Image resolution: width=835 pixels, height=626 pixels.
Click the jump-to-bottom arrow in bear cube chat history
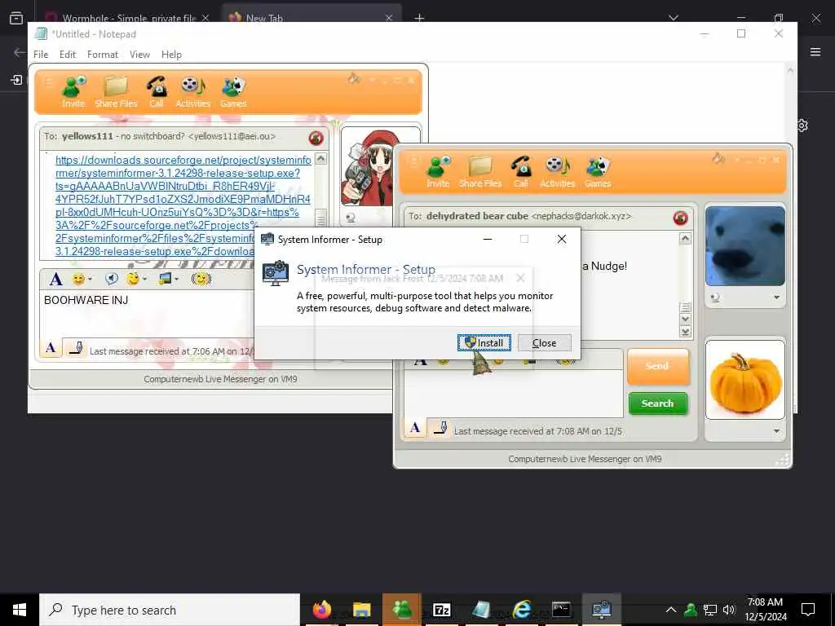(686, 332)
